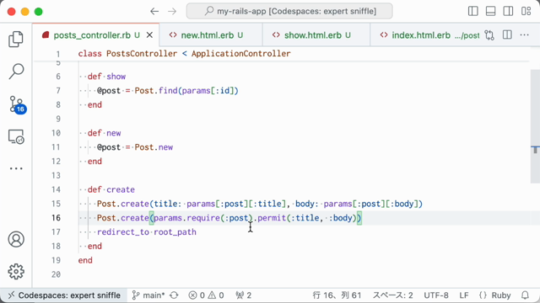
Task: Click params.require(:post) on line 16
Action: pos(203,218)
